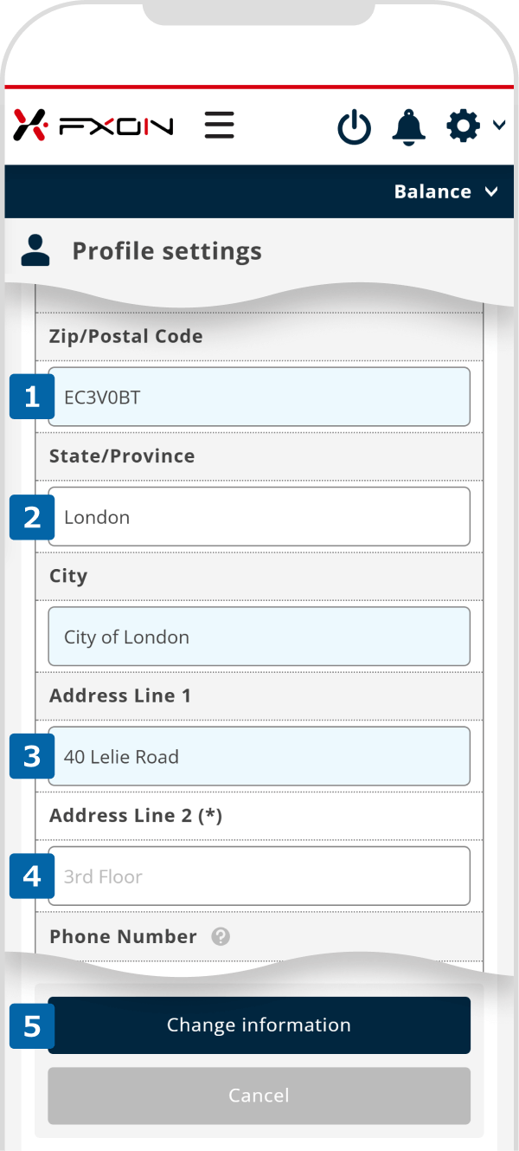
Task: Click the step 1 number badge
Action: tap(32, 398)
